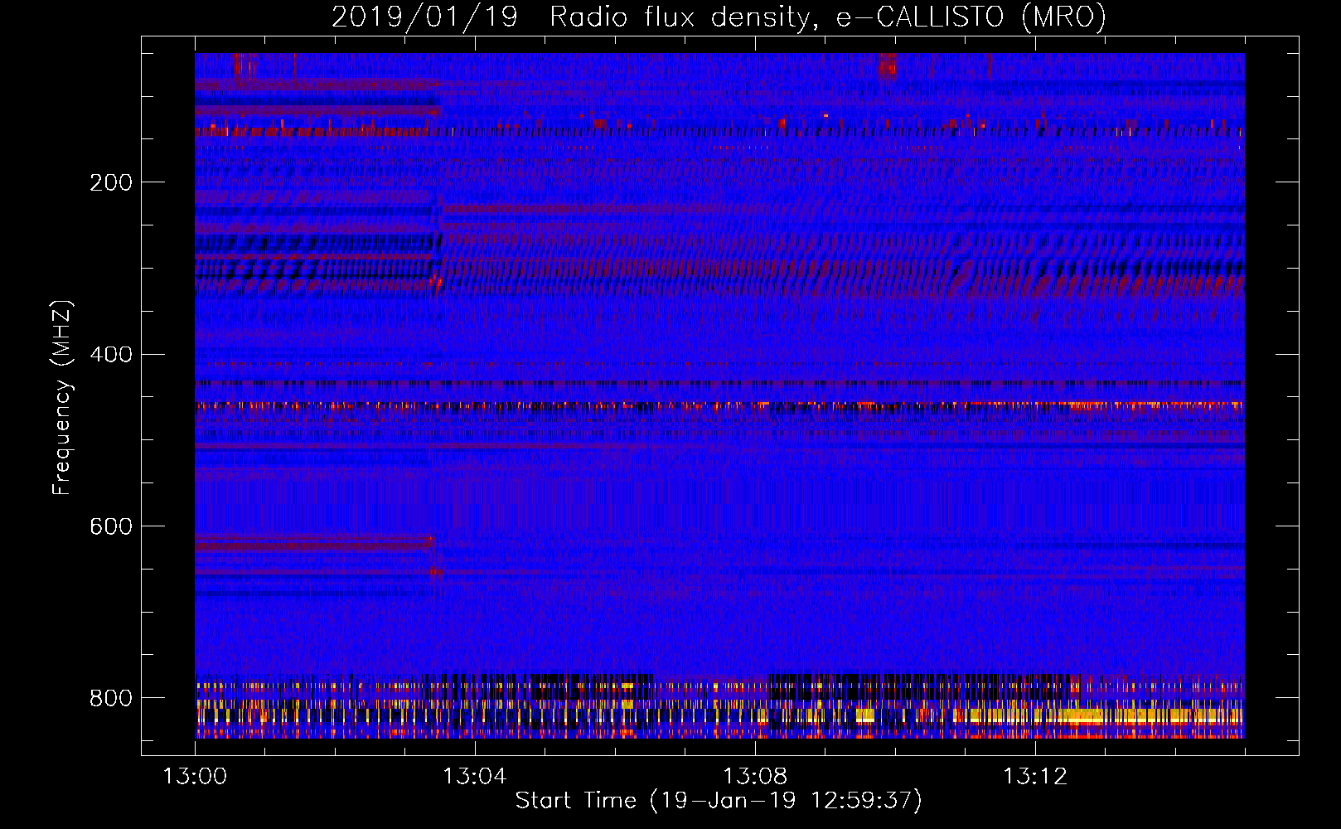
Task: Click the '800' frequency tick label
Action: (x=111, y=698)
